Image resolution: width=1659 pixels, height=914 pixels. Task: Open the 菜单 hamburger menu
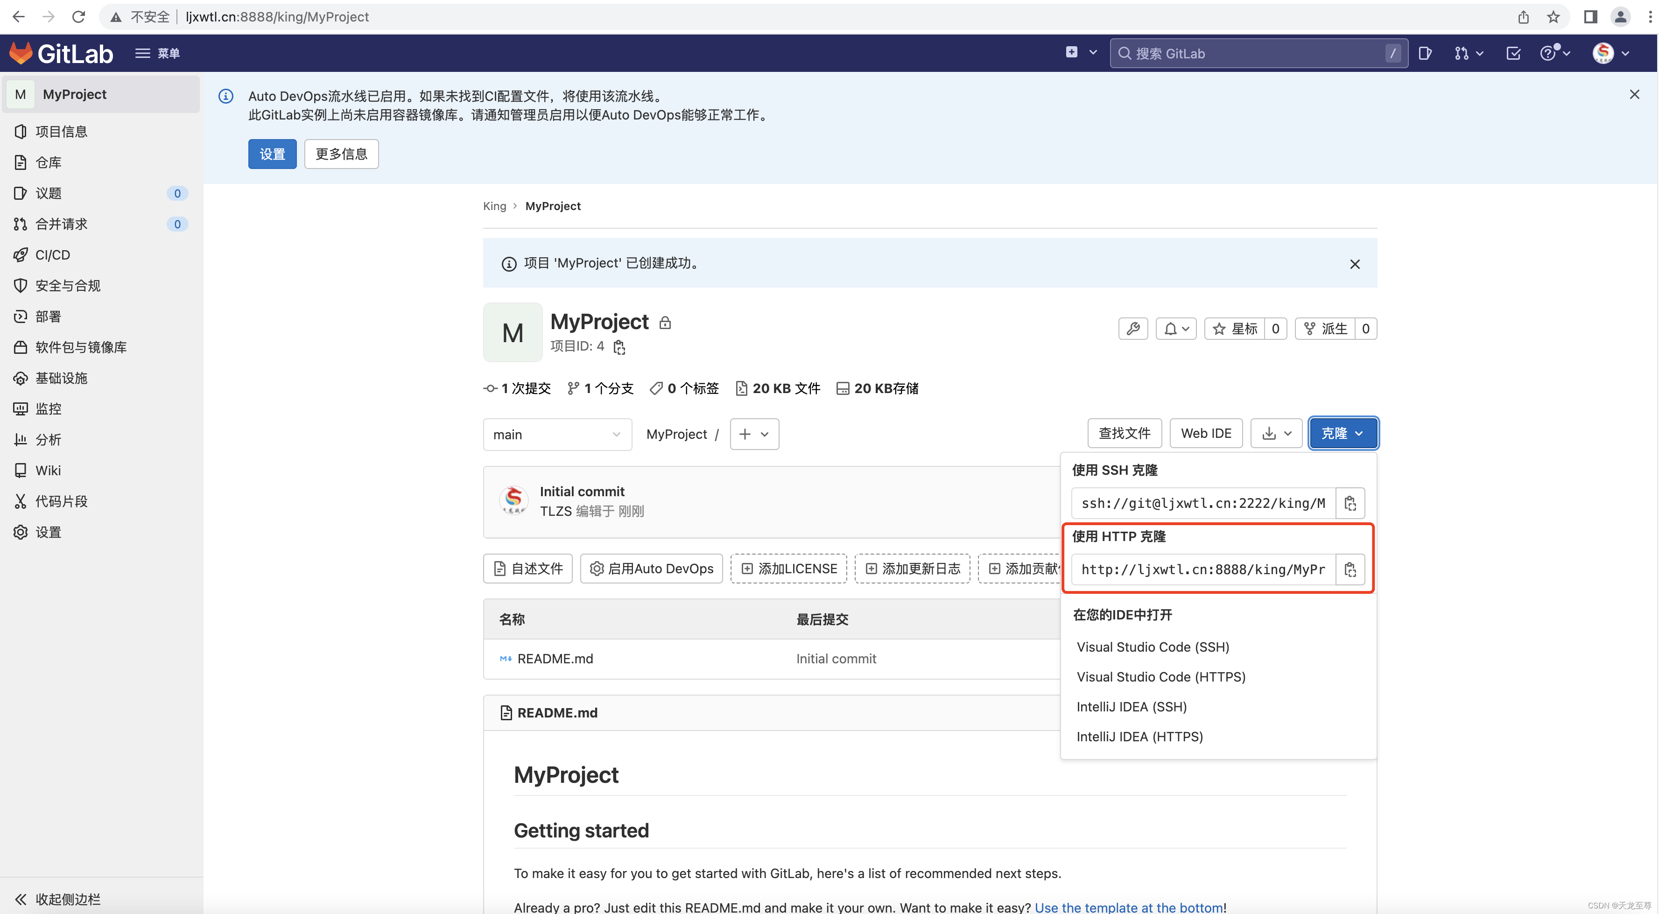(157, 54)
